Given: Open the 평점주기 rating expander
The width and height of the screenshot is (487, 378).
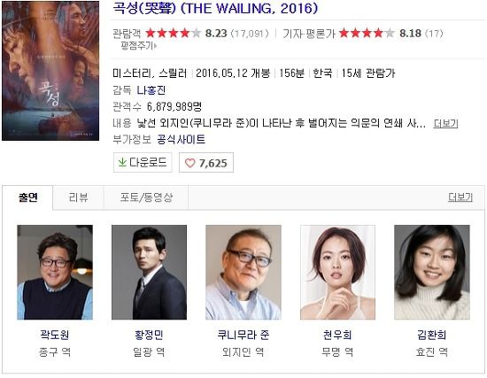Looking at the screenshot, I should click(x=138, y=46).
